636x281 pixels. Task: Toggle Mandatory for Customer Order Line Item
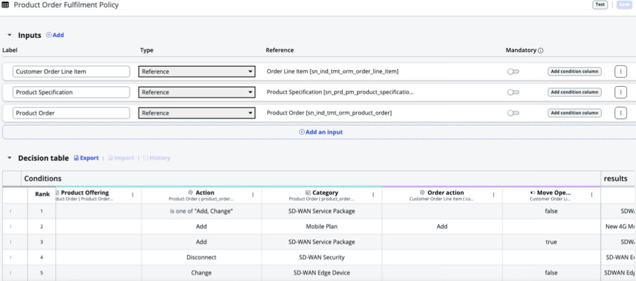point(513,72)
